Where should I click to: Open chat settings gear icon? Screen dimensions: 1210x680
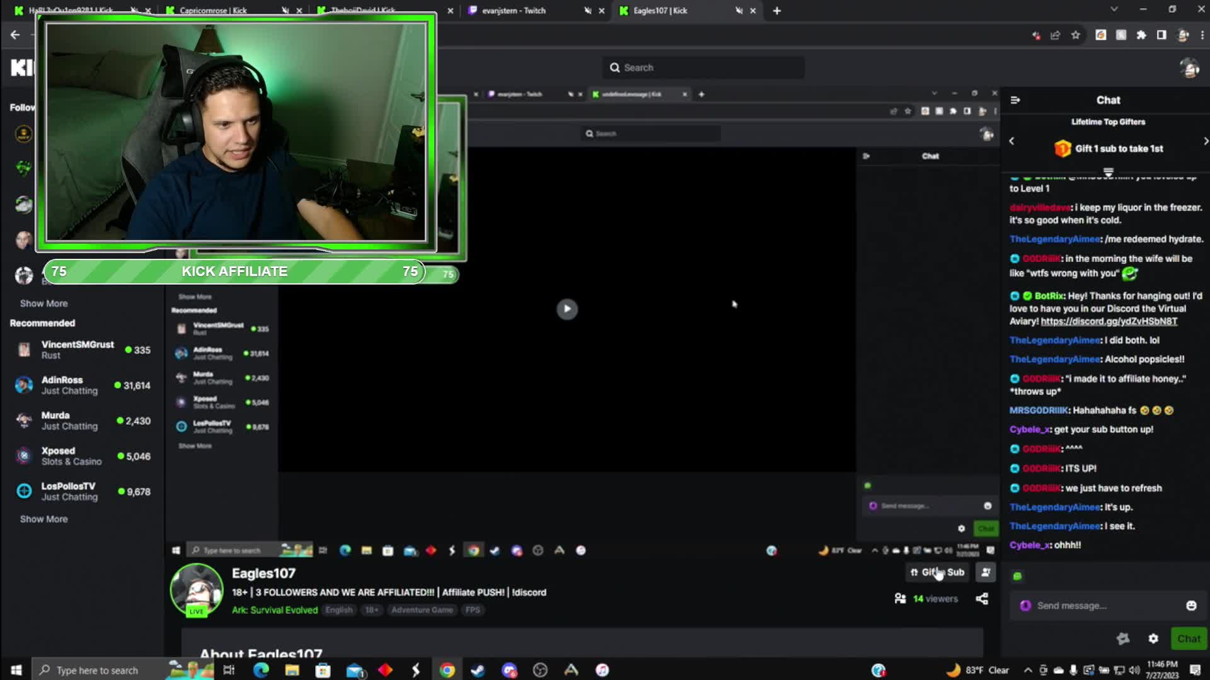[1153, 638]
